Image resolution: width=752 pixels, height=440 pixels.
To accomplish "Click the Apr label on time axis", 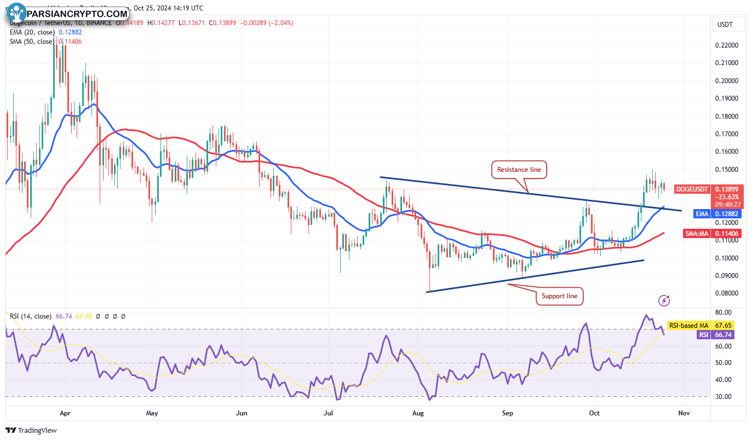I will 65,413.
